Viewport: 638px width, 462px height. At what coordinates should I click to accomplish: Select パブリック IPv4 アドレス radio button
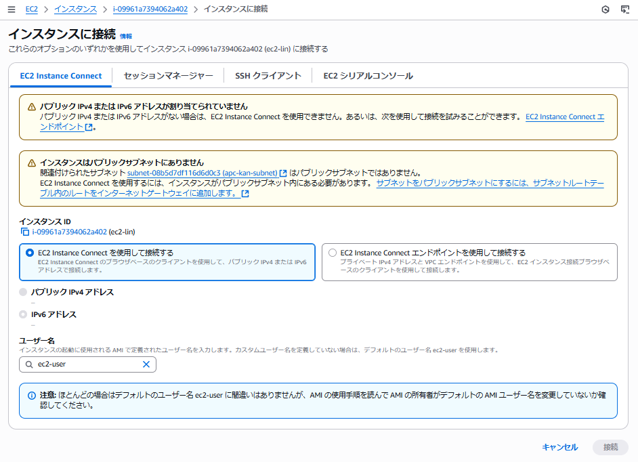point(23,292)
